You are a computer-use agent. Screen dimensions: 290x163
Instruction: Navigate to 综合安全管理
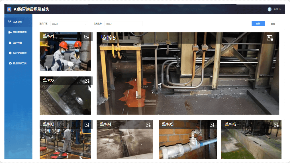click(19, 53)
